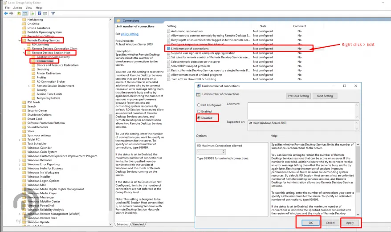Viewport: 391px width, 232px height.
Task: Select the Limit number of connections policy icon
Action: click(169, 49)
